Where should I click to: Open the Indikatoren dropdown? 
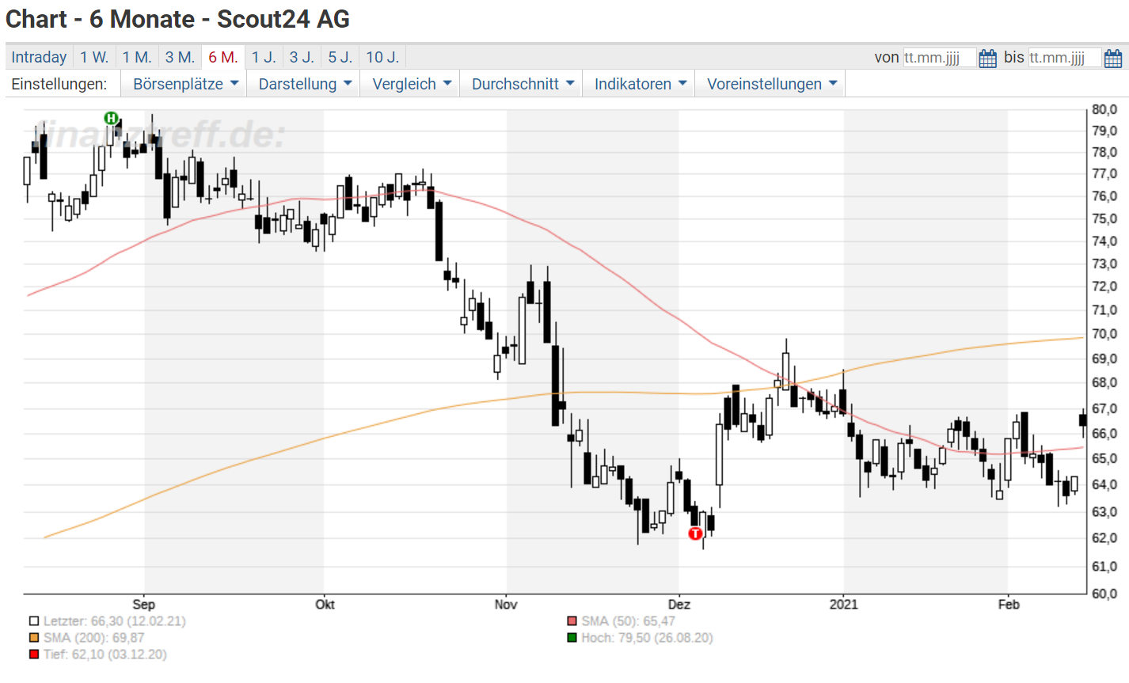pos(639,84)
